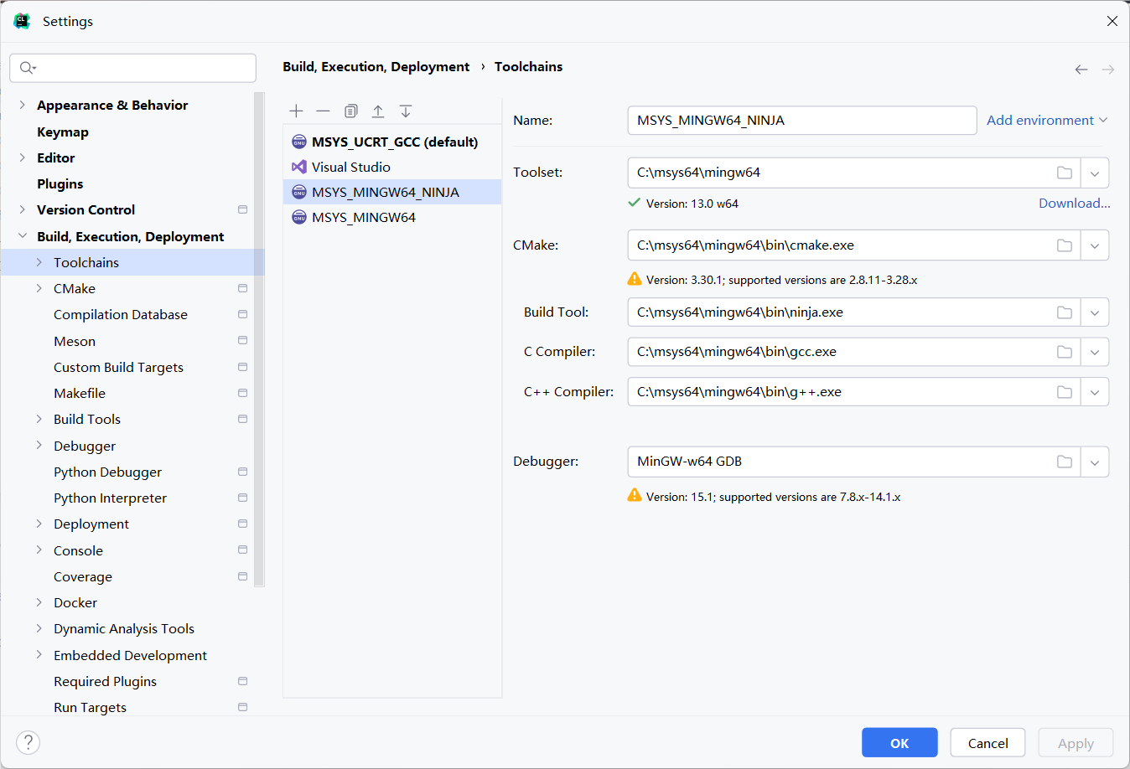Screen dimensions: 1130x769
Task: Expand the Appearance & Behavior section
Action: pos(23,105)
